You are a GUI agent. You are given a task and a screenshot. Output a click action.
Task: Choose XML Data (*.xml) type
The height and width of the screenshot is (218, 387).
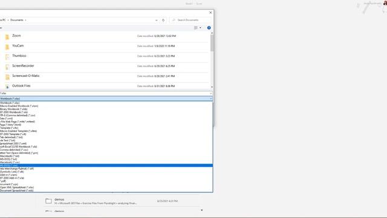[106, 119]
